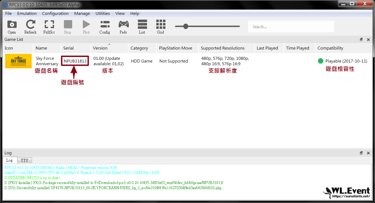The image size is (375, 203).
Task: Click the Intel Core i5-3470 log line
Action: coord(82,173)
